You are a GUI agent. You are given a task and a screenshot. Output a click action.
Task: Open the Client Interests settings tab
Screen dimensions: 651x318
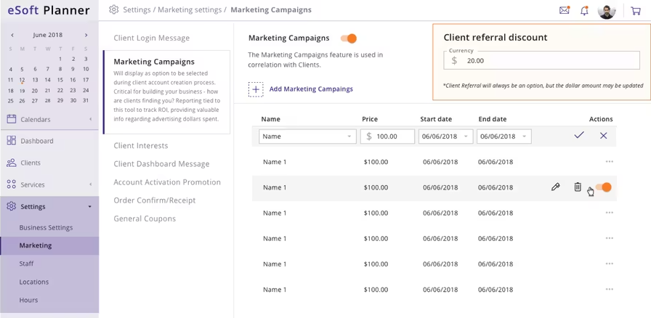coord(141,146)
